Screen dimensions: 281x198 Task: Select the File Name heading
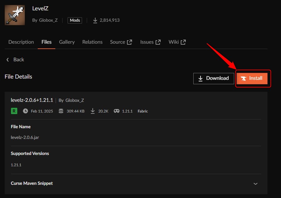coord(21,127)
